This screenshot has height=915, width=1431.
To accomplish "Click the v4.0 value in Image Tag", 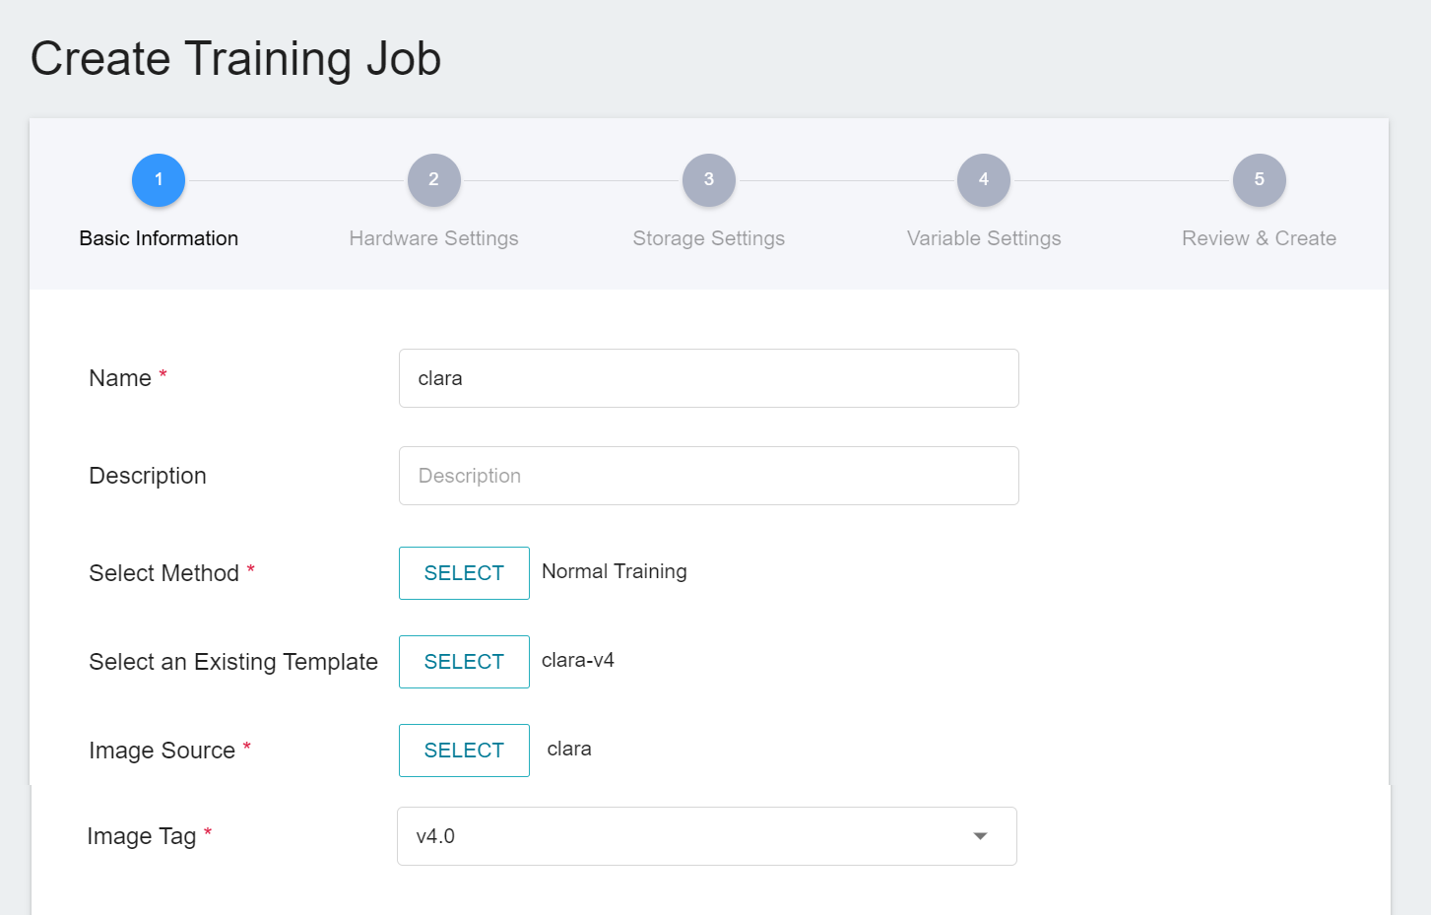I will click(x=436, y=836).
